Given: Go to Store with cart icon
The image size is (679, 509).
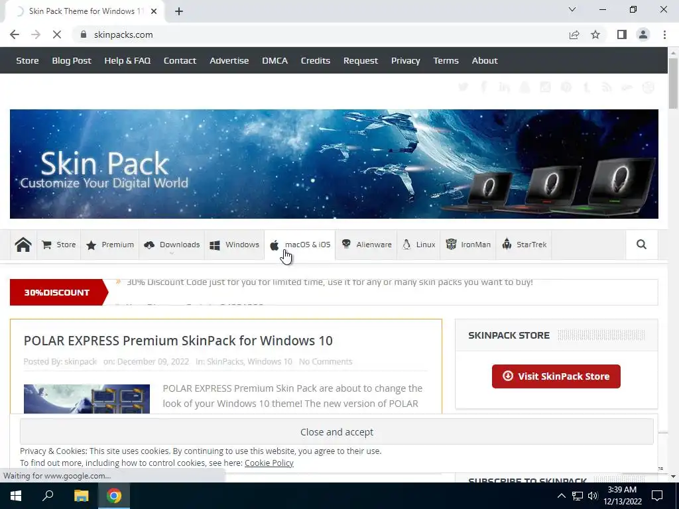Looking at the screenshot, I should tap(59, 245).
